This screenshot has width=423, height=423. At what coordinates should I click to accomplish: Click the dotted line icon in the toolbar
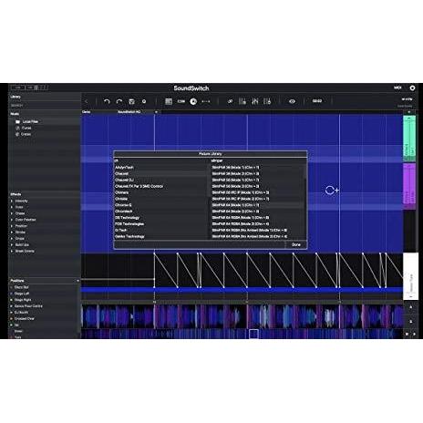pos(206,101)
